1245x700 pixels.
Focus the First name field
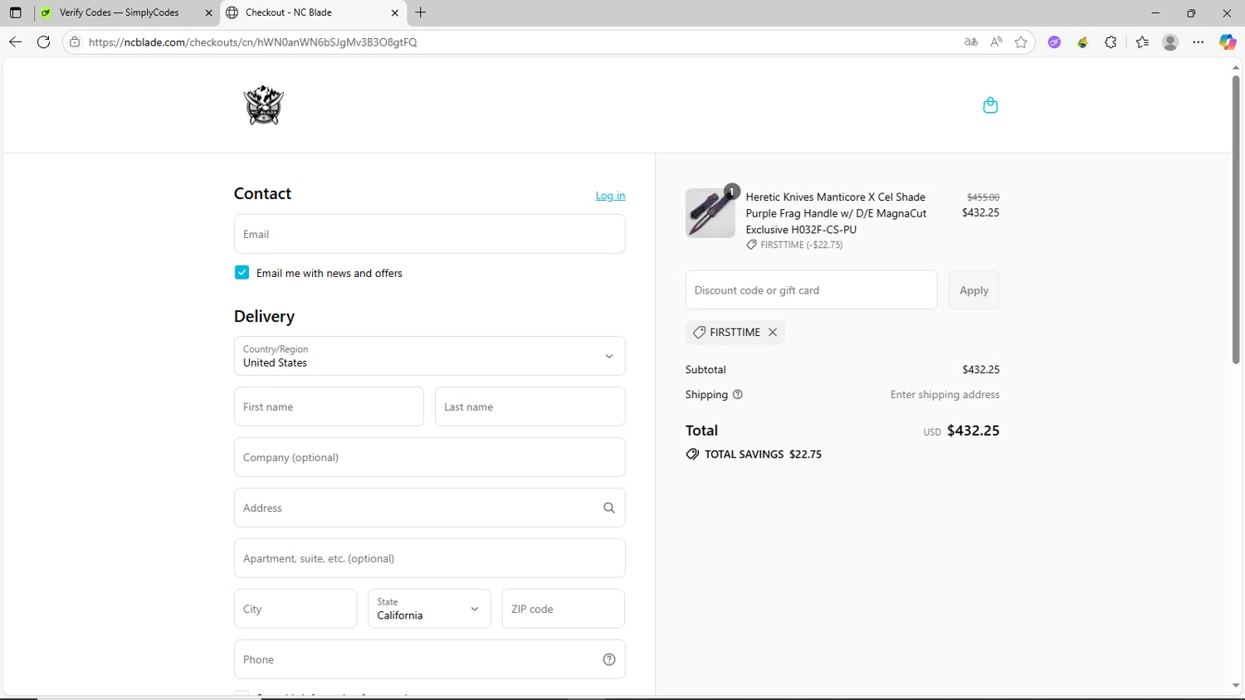tap(329, 406)
